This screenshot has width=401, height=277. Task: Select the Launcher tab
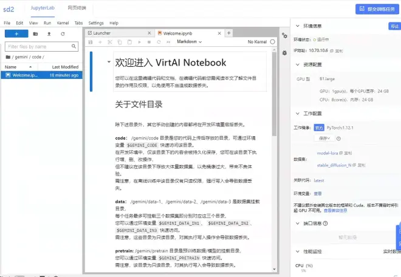(x=120, y=33)
